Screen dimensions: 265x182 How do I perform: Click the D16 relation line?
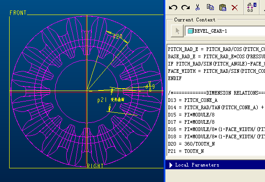(x=216, y=129)
